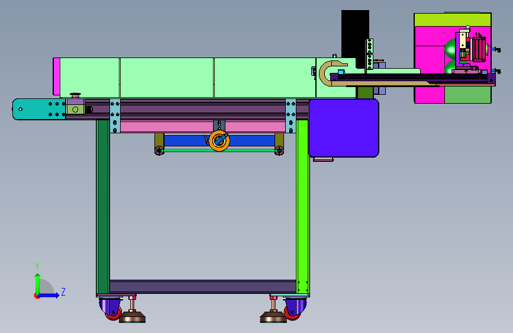Select the left leveling foot pad

[132, 317]
